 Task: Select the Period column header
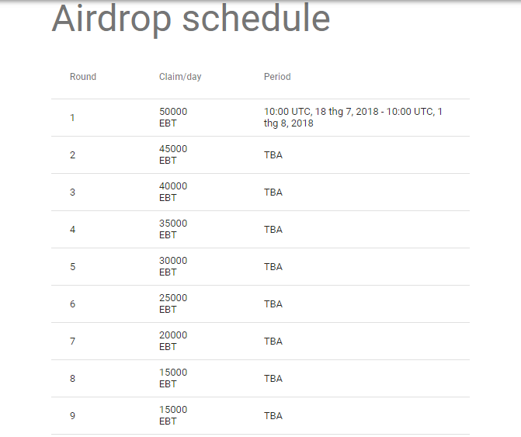point(277,77)
